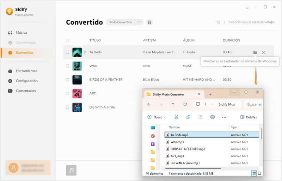Check the box for Tu Boda
This screenshot has width=282, height=181.
pyautogui.click(x=67, y=52)
